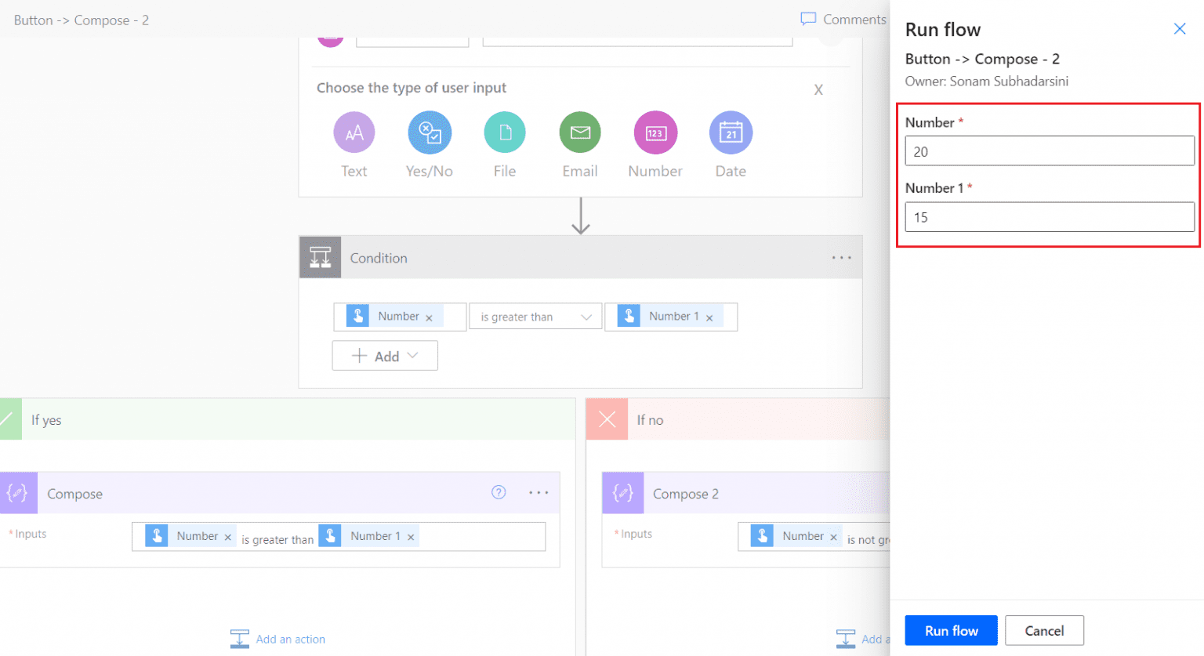Image resolution: width=1204 pixels, height=656 pixels.
Task: Click the Compose action icon
Action: click(x=18, y=493)
